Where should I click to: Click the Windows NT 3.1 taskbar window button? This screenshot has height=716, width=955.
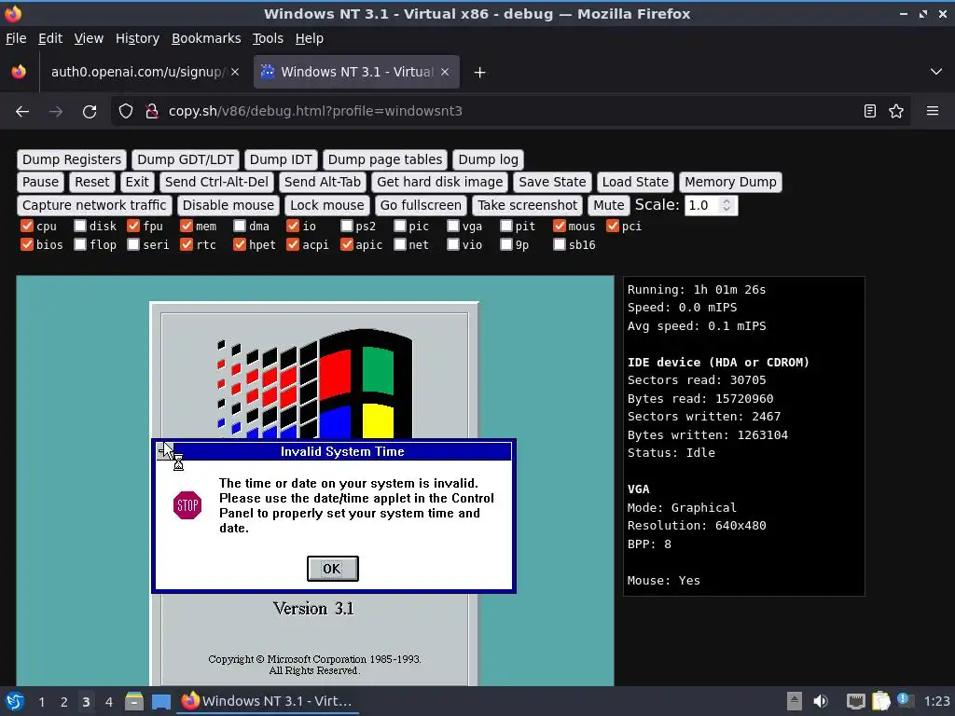[268, 701]
